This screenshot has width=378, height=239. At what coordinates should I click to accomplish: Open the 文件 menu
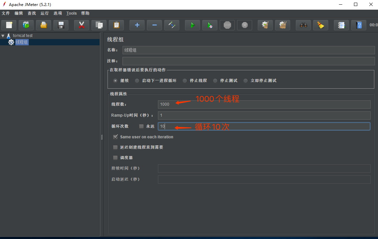6,13
